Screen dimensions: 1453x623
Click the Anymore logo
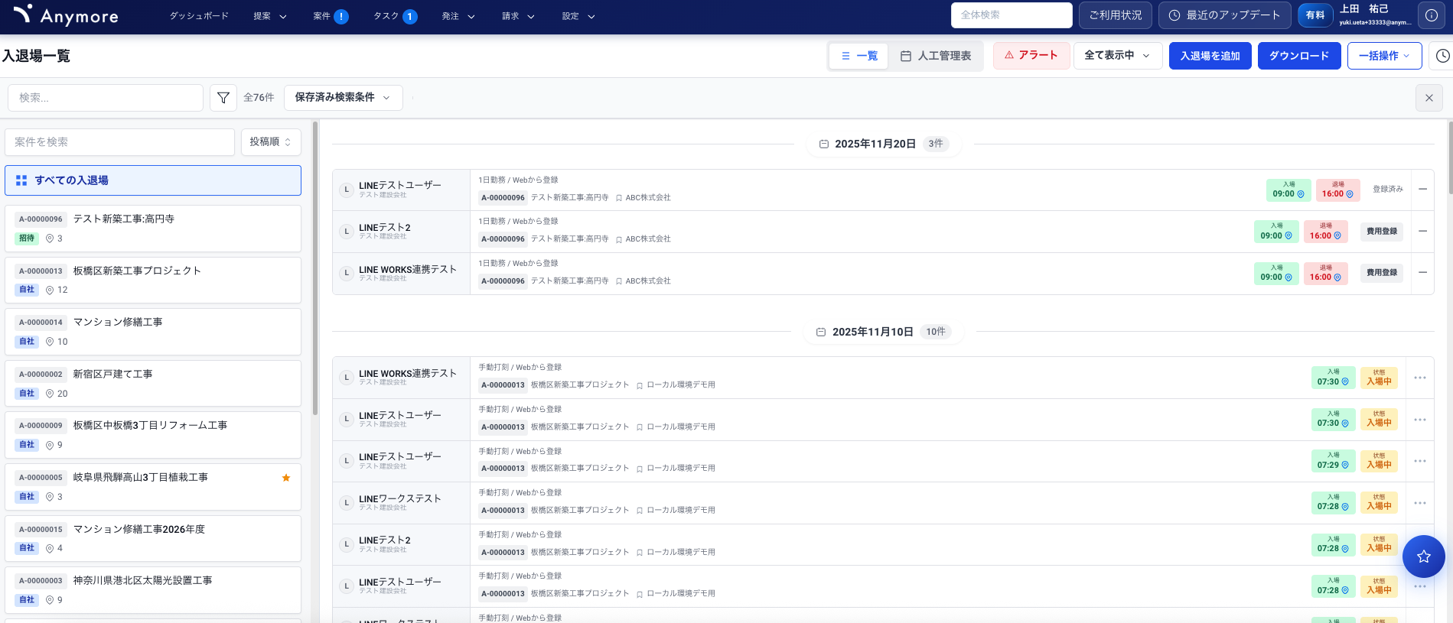click(x=66, y=15)
